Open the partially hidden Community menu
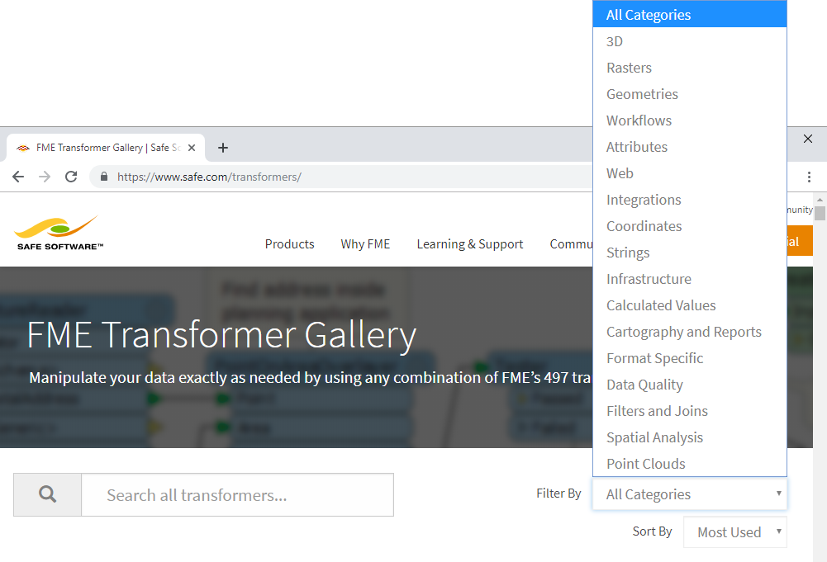 tap(571, 244)
